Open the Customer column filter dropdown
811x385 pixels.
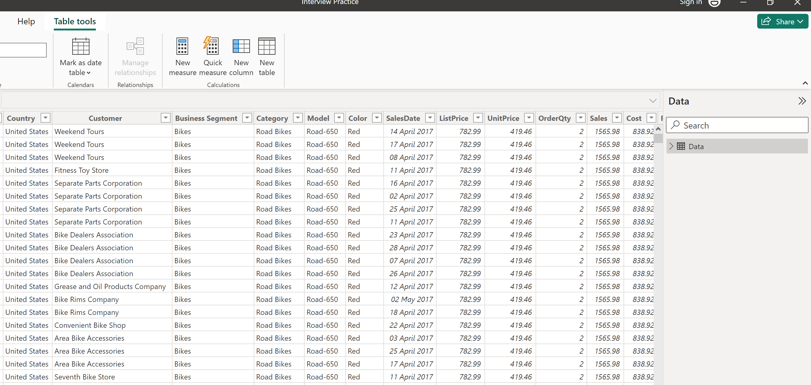pyautogui.click(x=166, y=118)
